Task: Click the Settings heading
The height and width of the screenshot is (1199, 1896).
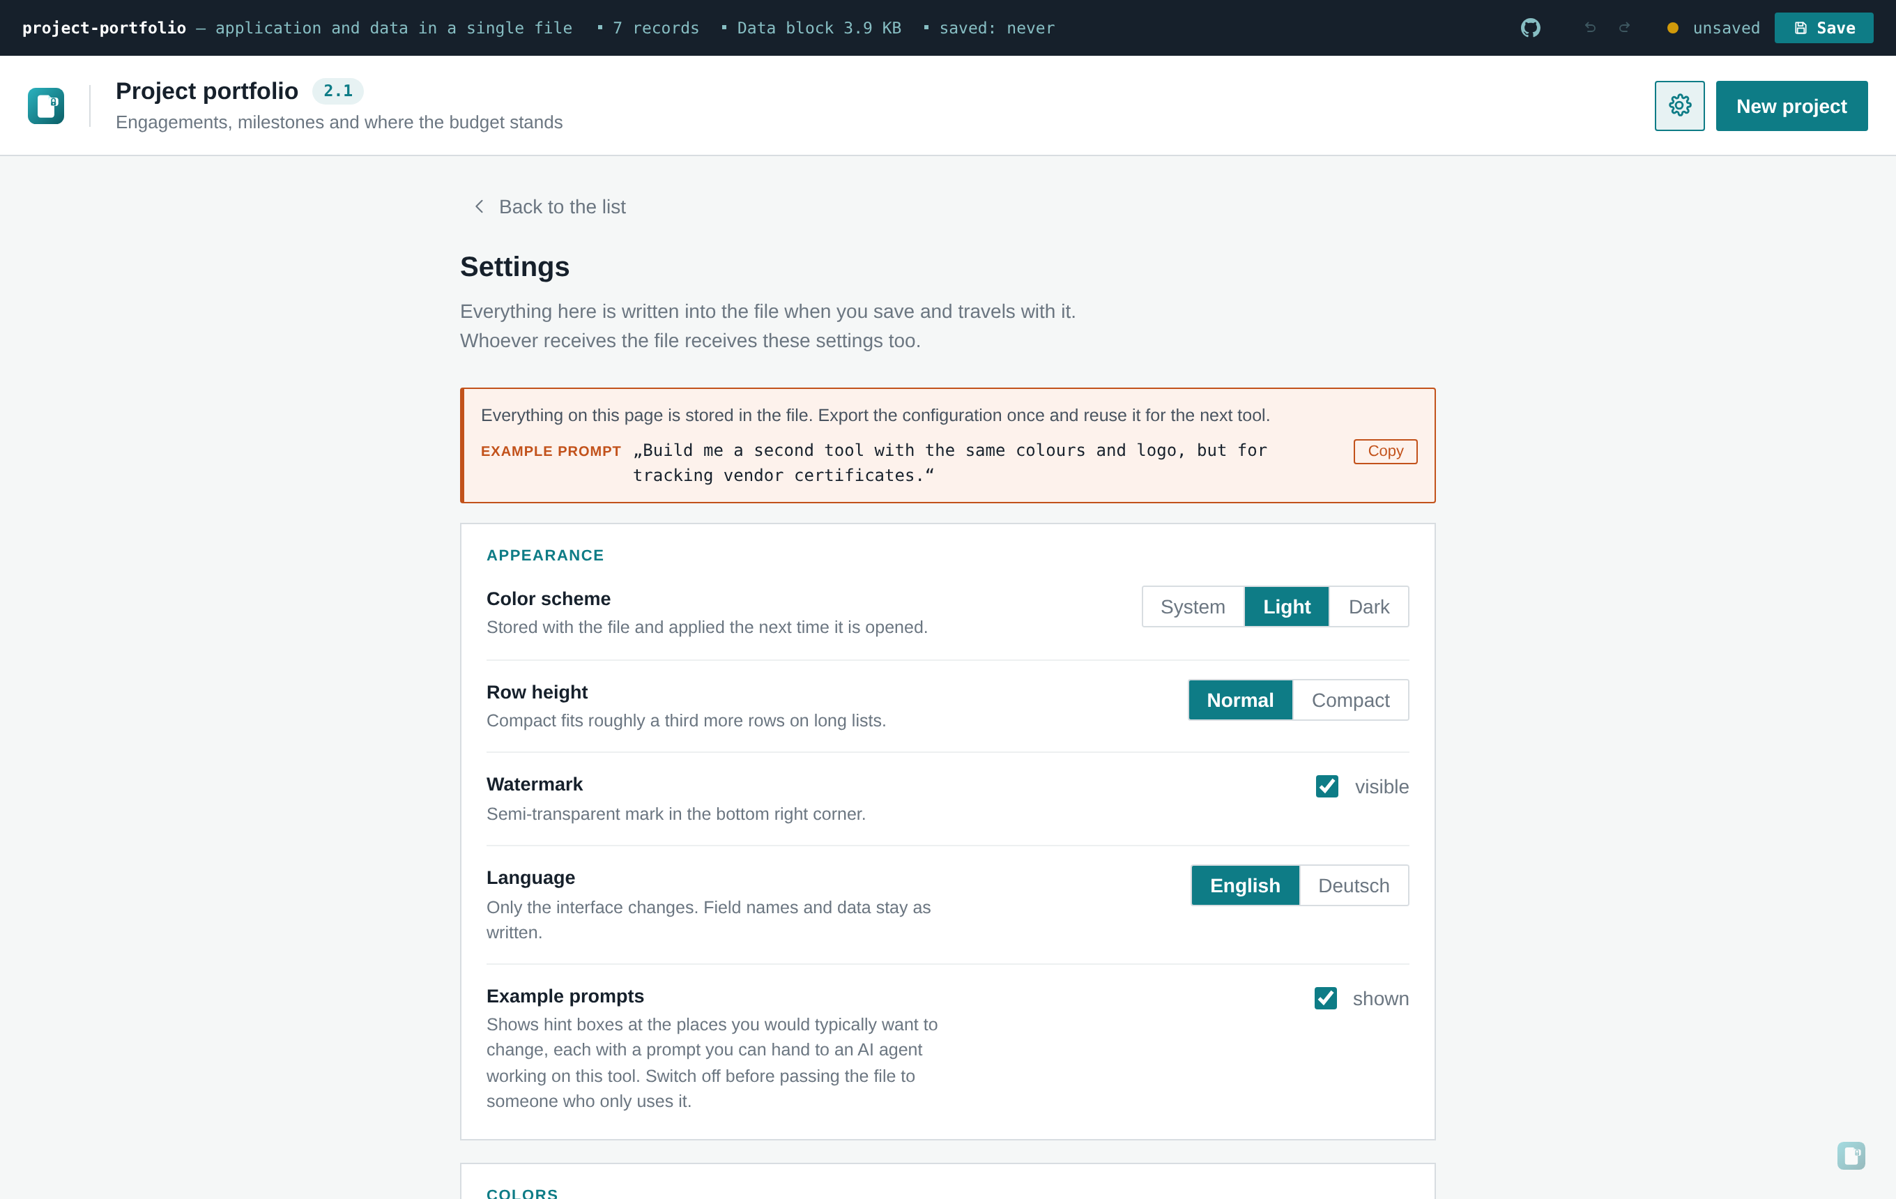Action: (x=514, y=267)
